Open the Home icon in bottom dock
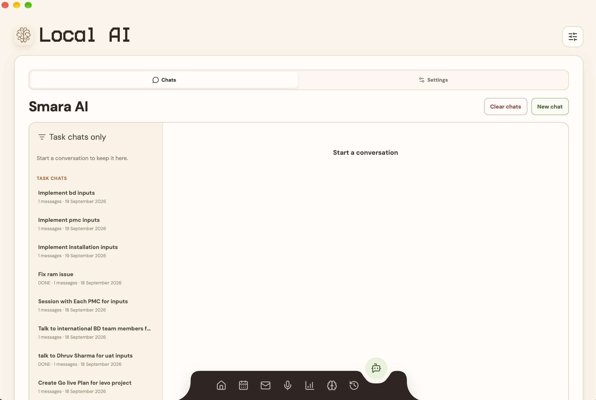This screenshot has width=596, height=400. click(x=221, y=385)
